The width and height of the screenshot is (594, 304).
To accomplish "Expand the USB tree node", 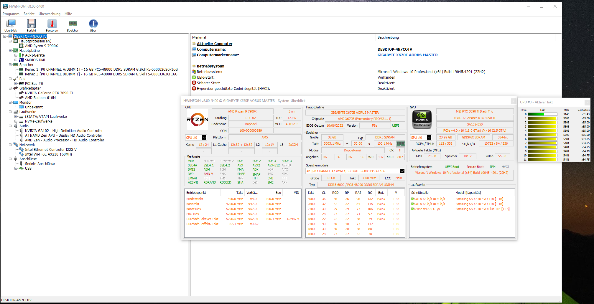I will [x=16, y=168].
